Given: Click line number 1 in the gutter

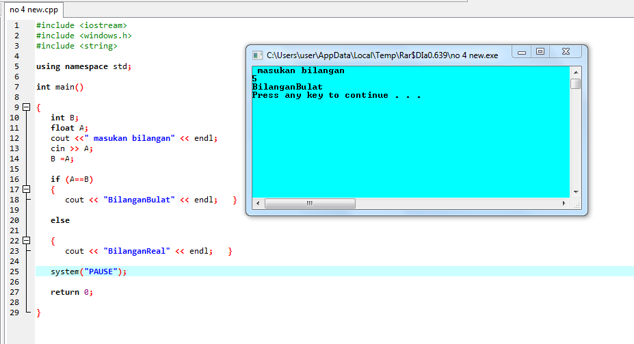Looking at the screenshot, I should [x=16, y=25].
